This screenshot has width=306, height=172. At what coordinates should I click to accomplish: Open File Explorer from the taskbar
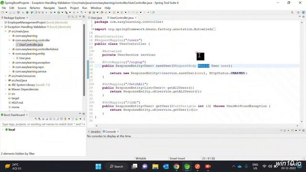click(x=155, y=166)
